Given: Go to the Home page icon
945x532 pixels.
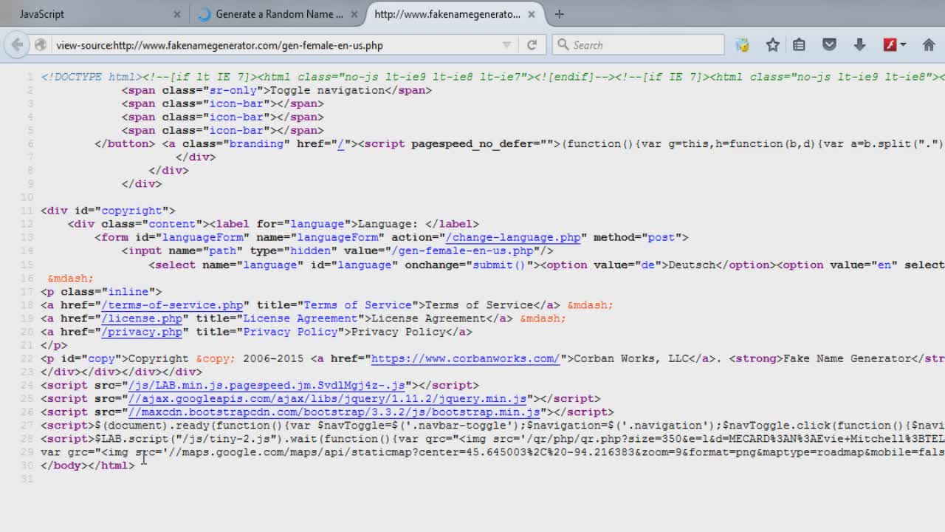Looking at the screenshot, I should (929, 45).
